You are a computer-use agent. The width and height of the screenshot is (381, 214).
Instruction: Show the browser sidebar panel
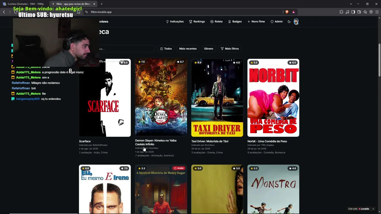tap(353, 12)
